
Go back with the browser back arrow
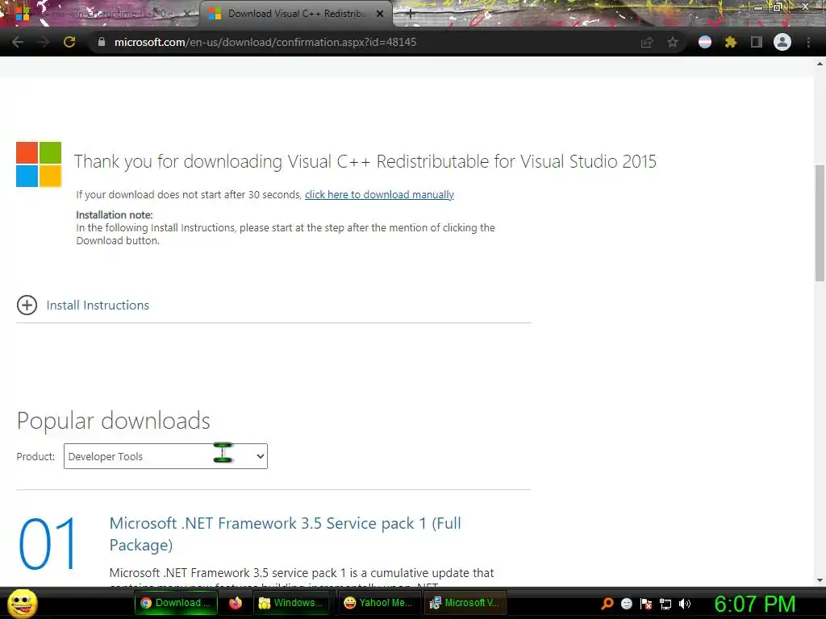coord(18,42)
